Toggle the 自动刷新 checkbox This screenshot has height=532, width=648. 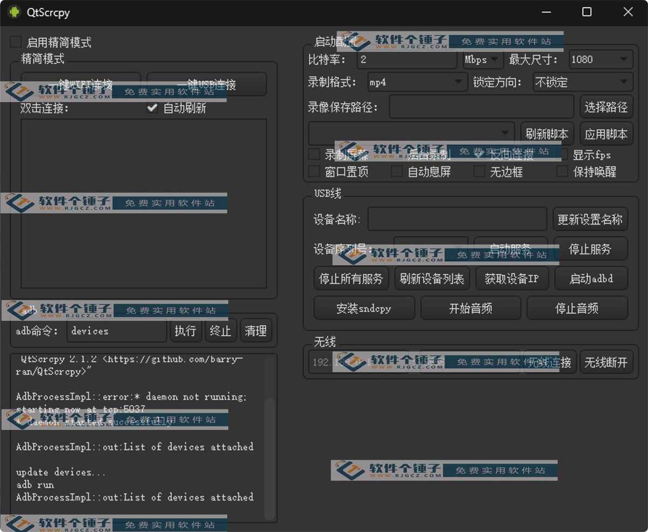click(152, 108)
